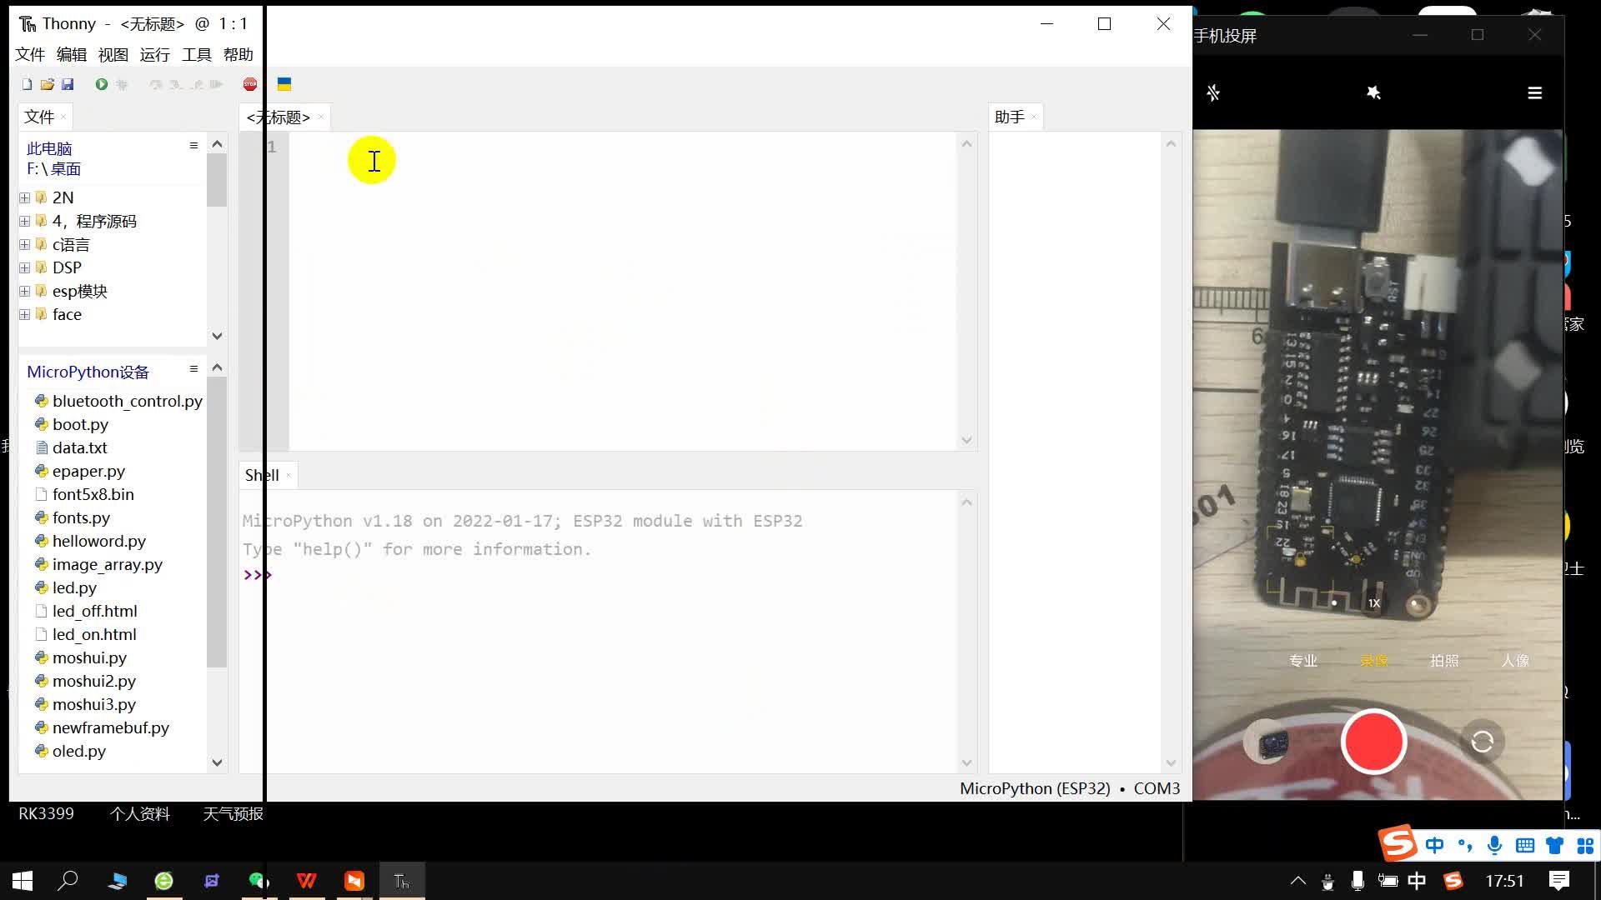Click the Save floppy disk icon
This screenshot has width=1601, height=900.
click(68, 84)
